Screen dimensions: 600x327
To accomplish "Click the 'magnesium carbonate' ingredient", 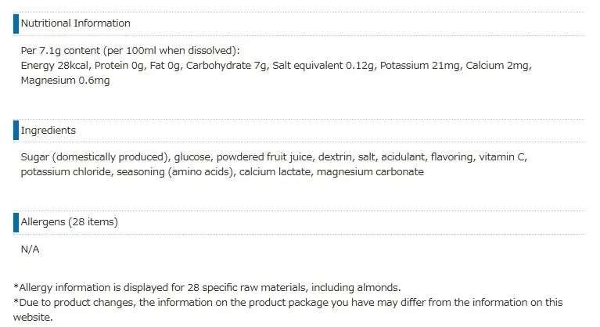I will pyautogui.click(x=372, y=172).
